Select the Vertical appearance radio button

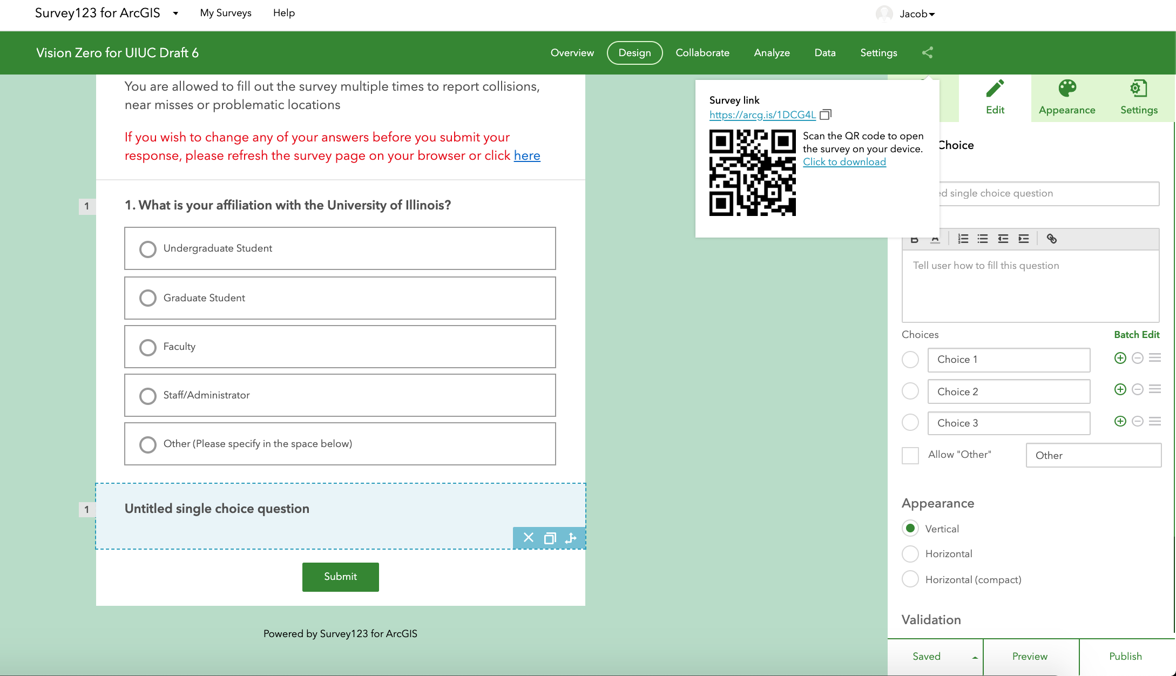pyautogui.click(x=910, y=528)
